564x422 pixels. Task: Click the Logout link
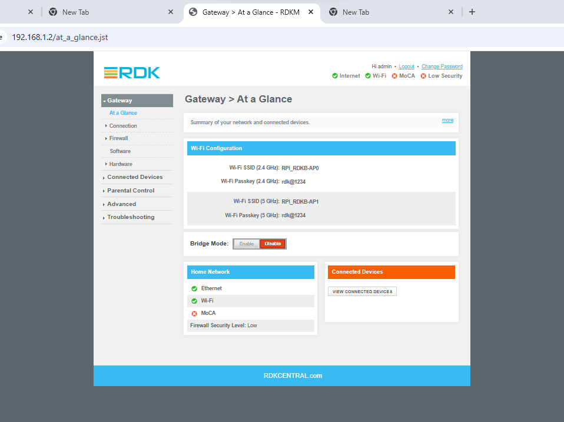point(406,67)
